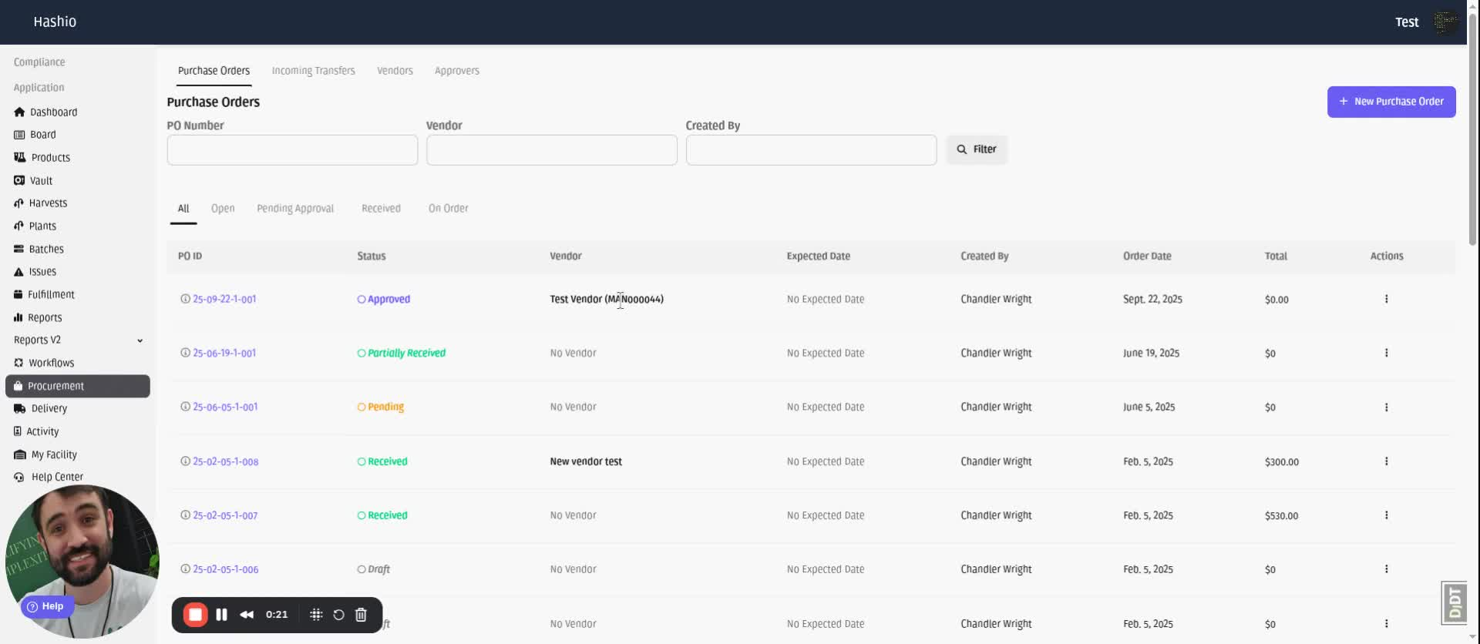Click the New Purchase Order button
The width and height of the screenshot is (1480, 644).
click(1391, 102)
